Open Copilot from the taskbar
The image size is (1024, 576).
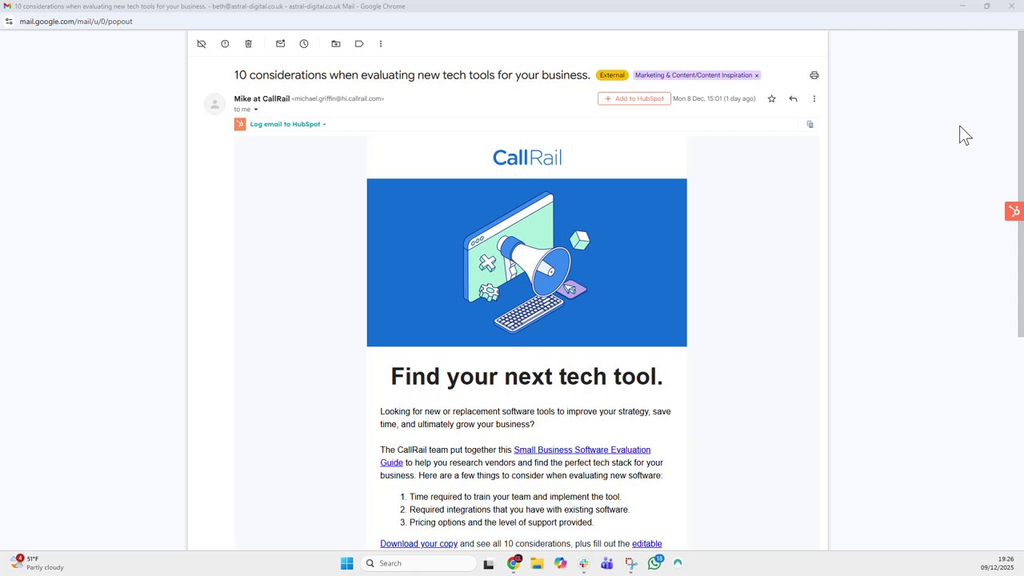561,563
